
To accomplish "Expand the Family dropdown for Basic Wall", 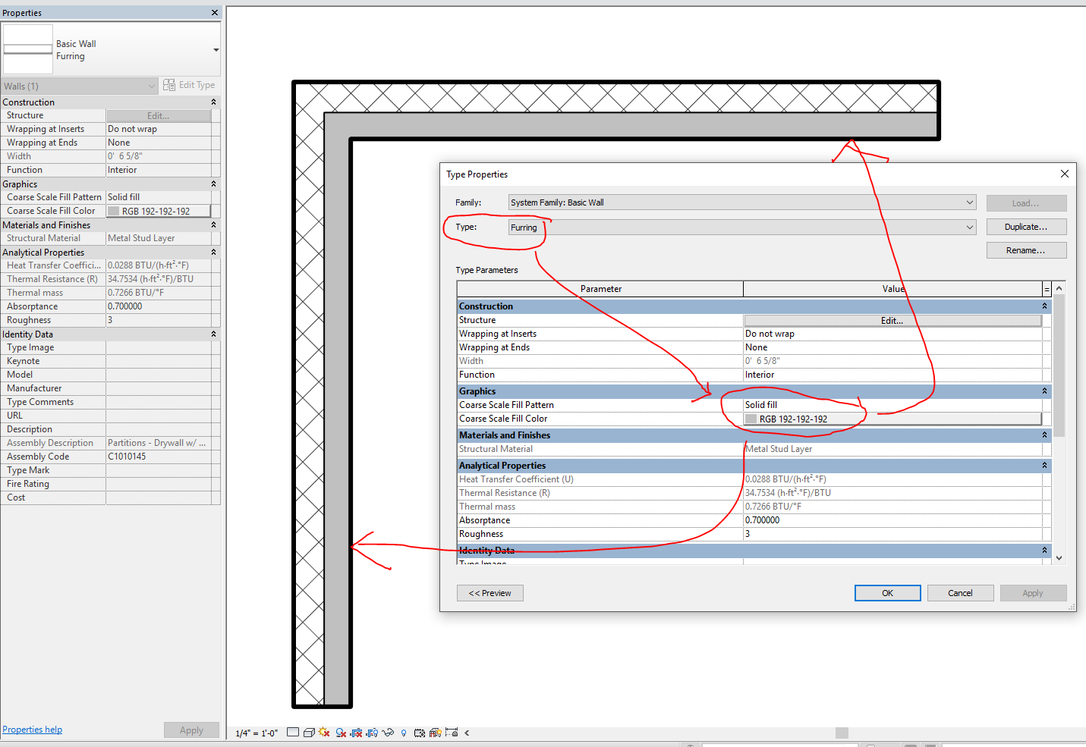I will tap(968, 202).
